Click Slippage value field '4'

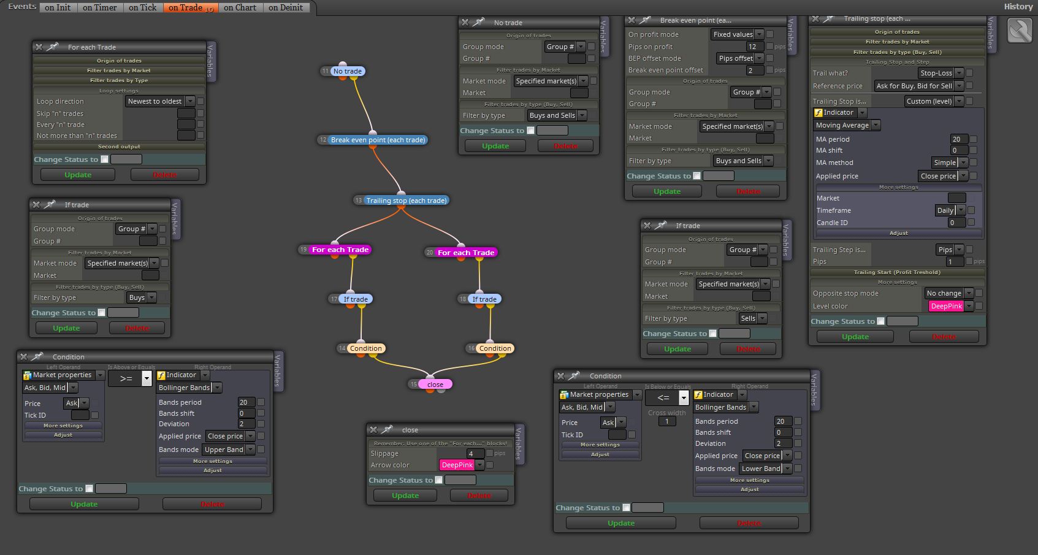click(475, 454)
